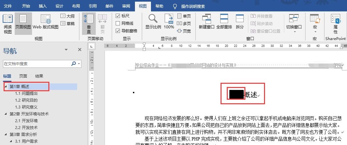Viewport: 347px width, 145px height.
Task: Choose Page Width zoom (页宽)
Action: click(184, 31)
